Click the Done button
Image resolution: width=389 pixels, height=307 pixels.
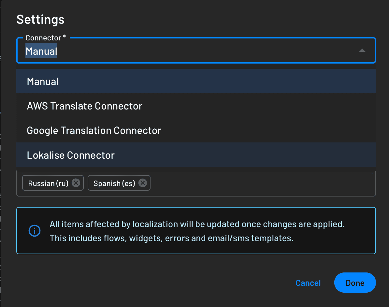coord(355,283)
